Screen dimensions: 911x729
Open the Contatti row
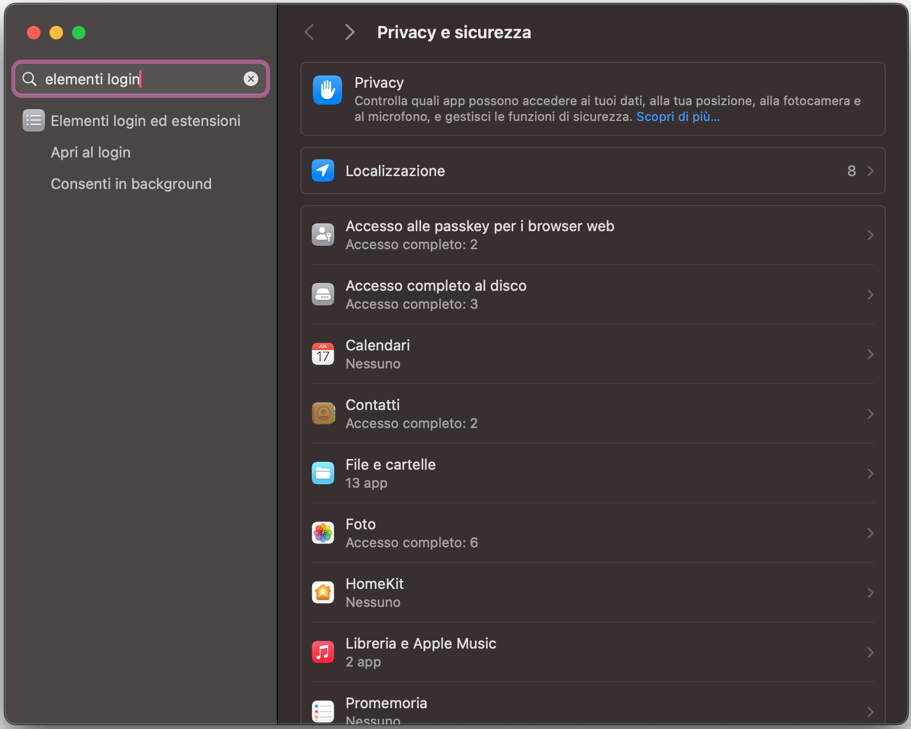(593, 414)
